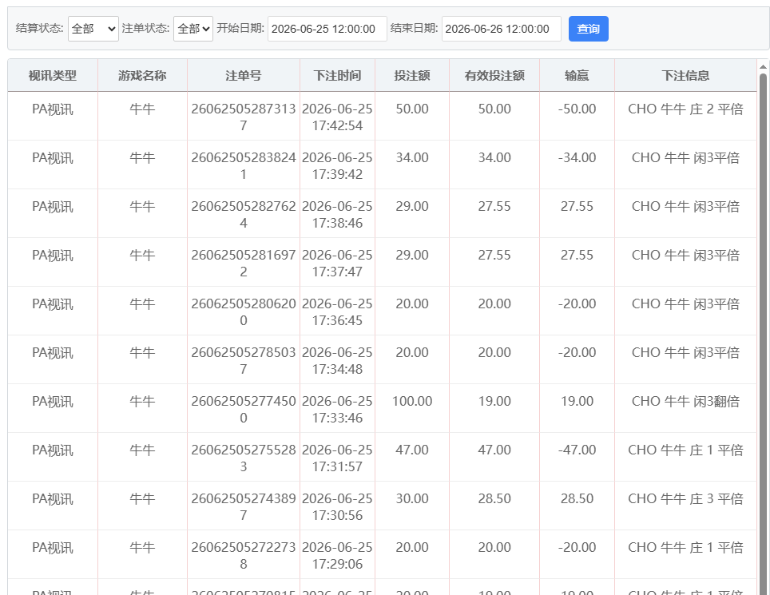The height and width of the screenshot is (595, 770).
Task: Click bet time 2026-06-25 17:42:54
Action: [337, 117]
